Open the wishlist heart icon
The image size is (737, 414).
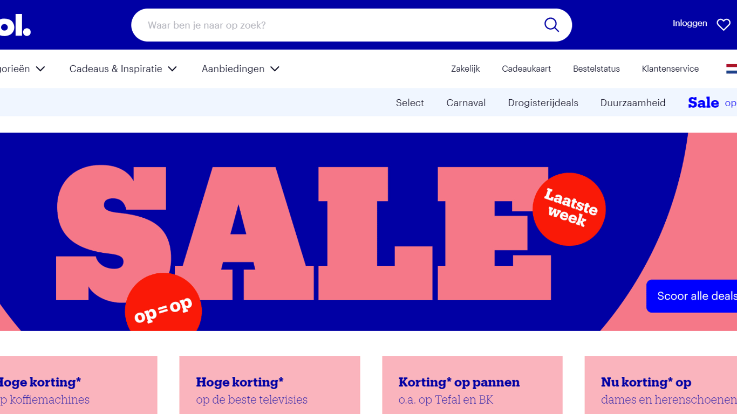pyautogui.click(x=724, y=24)
